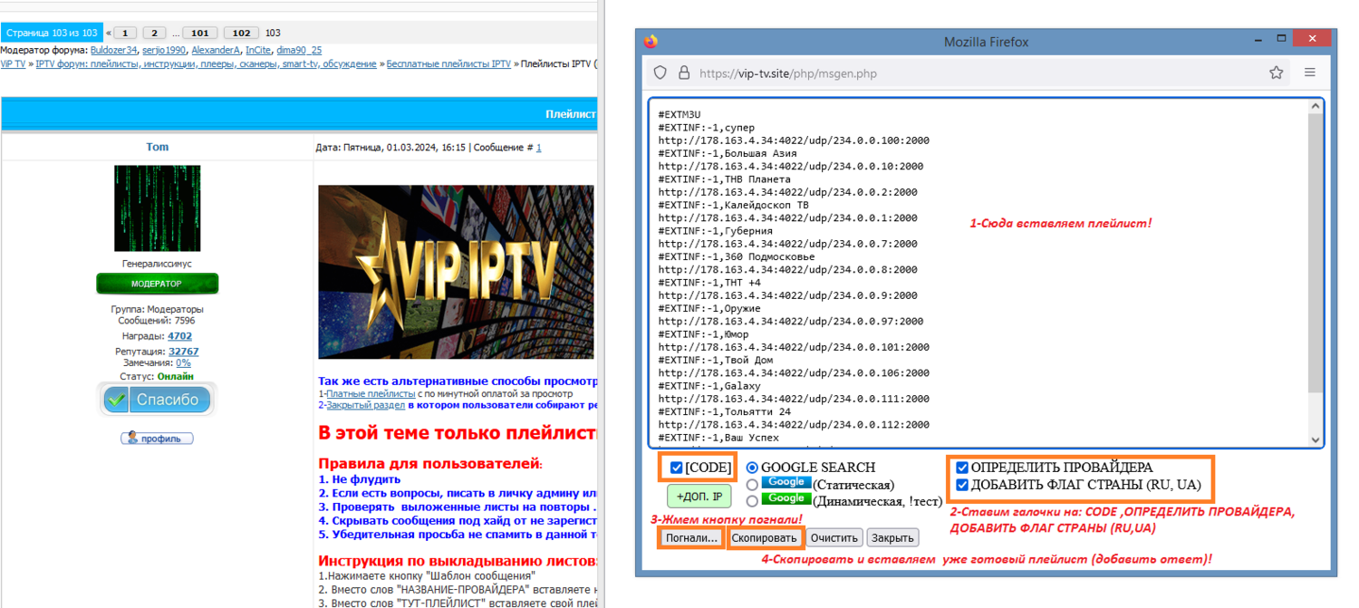Go to page 102 of the thread
This screenshot has height=608, width=1359.
click(240, 33)
